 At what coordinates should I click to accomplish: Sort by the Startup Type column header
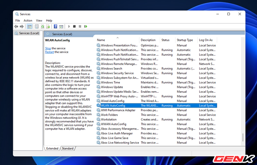186,40
